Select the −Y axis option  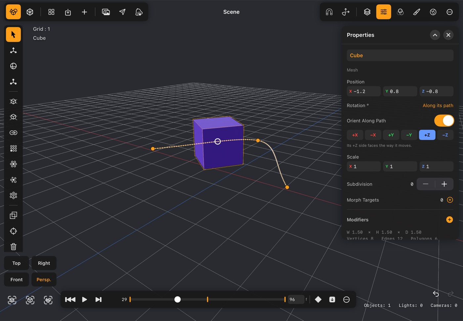click(x=409, y=135)
